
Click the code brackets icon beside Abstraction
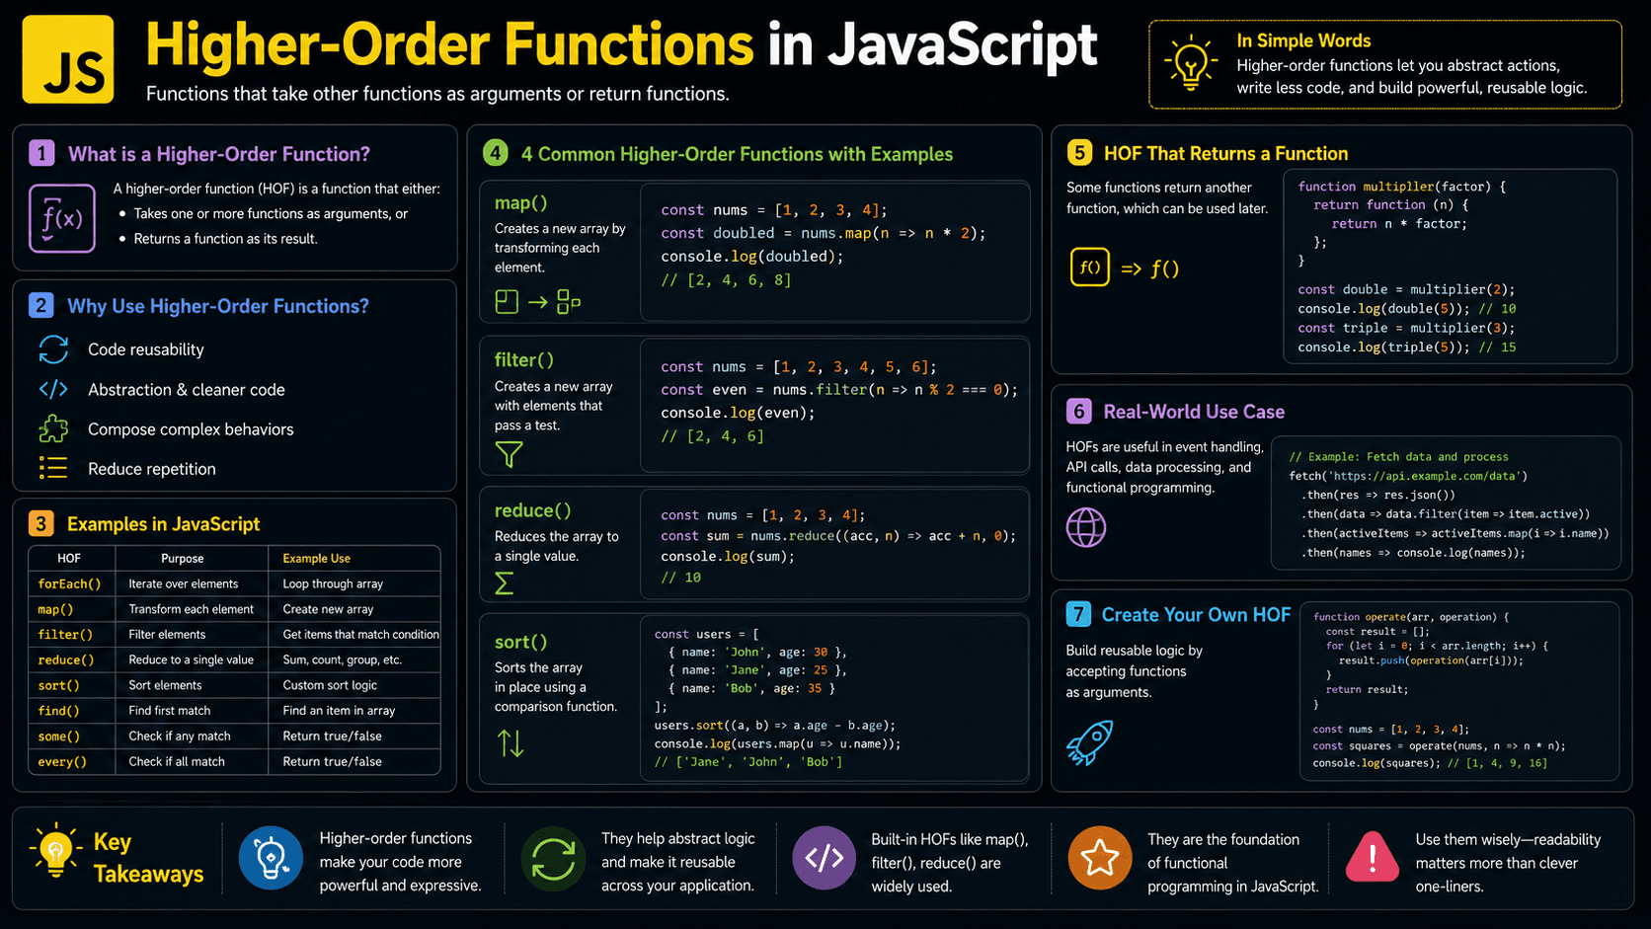pos(53,389)
